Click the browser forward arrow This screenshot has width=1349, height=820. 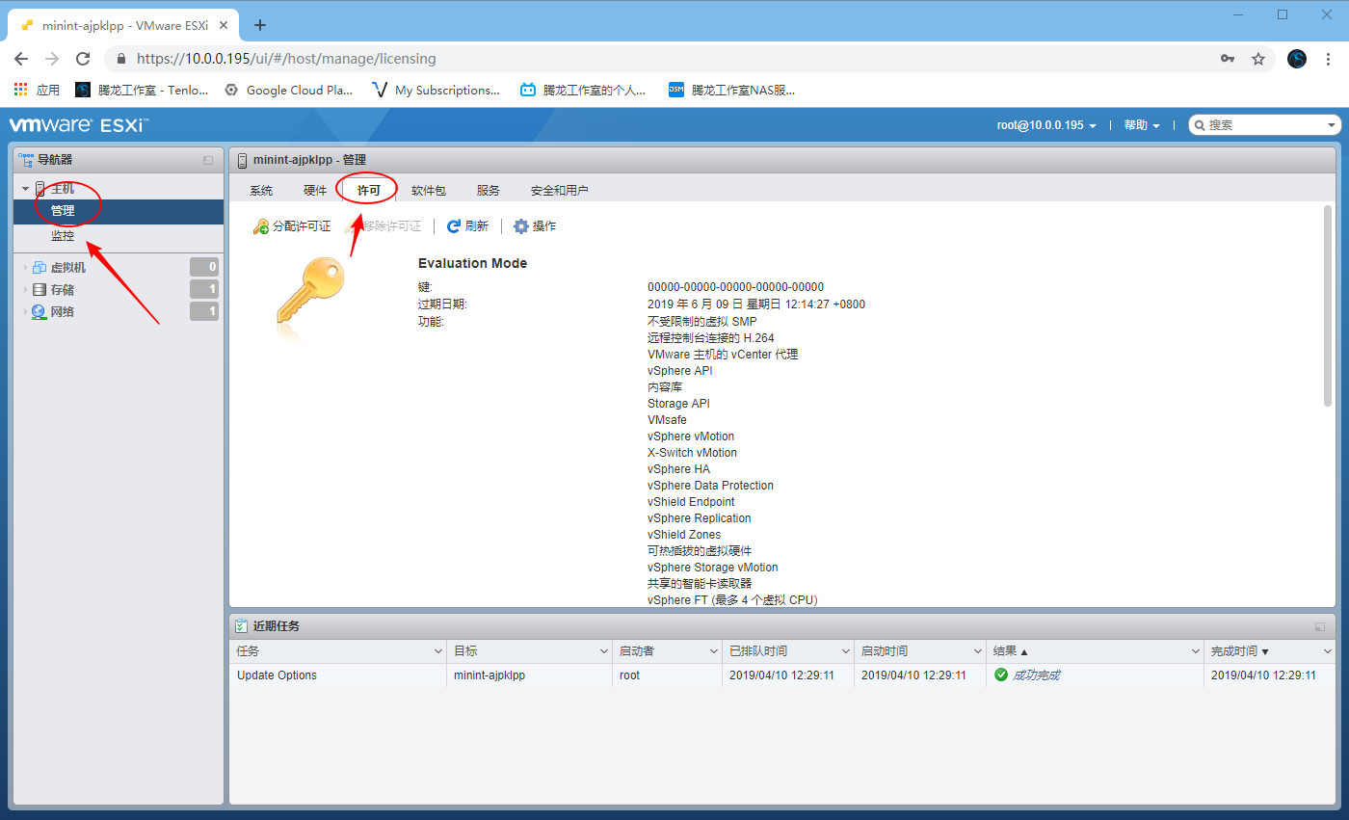coord(52,59)
